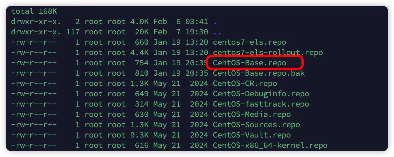
Task: Click the 754 file size value
Action: coord(142,63)
